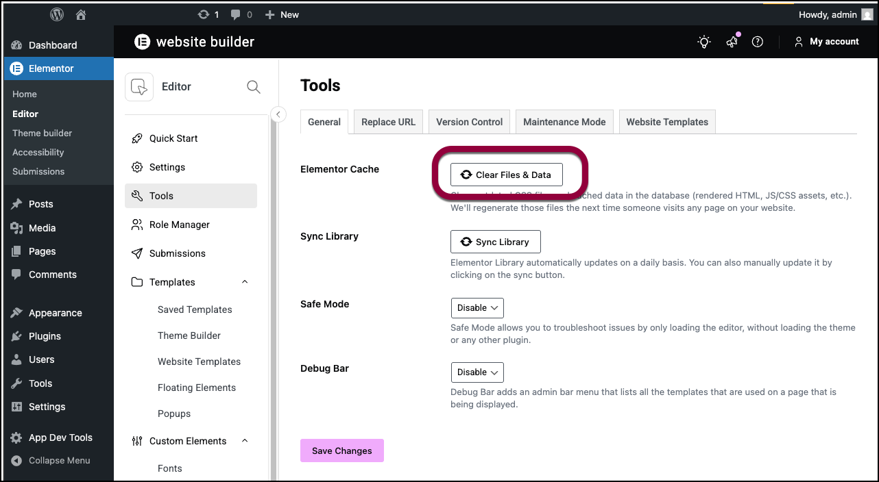
Task: Open the updates icon in admin bar
Action: (203, 14)
